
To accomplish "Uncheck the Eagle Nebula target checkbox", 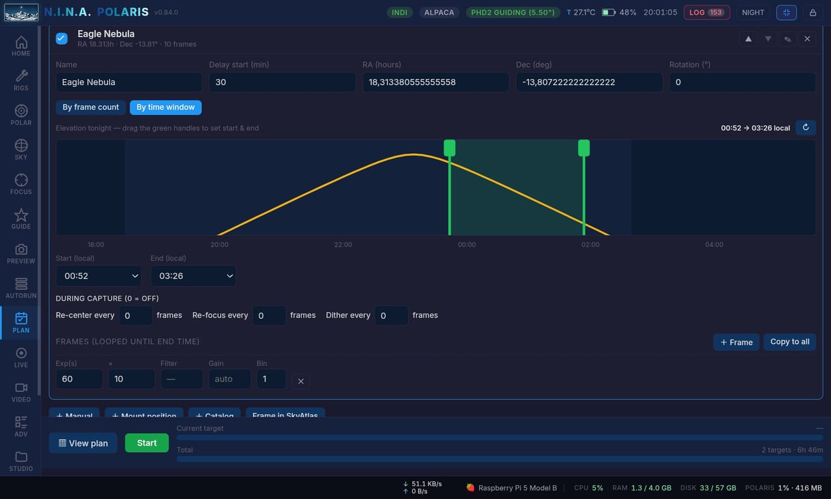I will coord(62,38).
